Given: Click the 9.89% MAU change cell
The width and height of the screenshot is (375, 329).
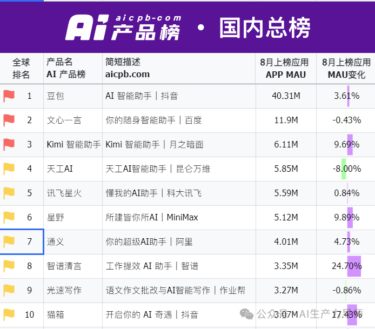Looking at the screenshot, I should pyautogui.click(x=346, y=218).
